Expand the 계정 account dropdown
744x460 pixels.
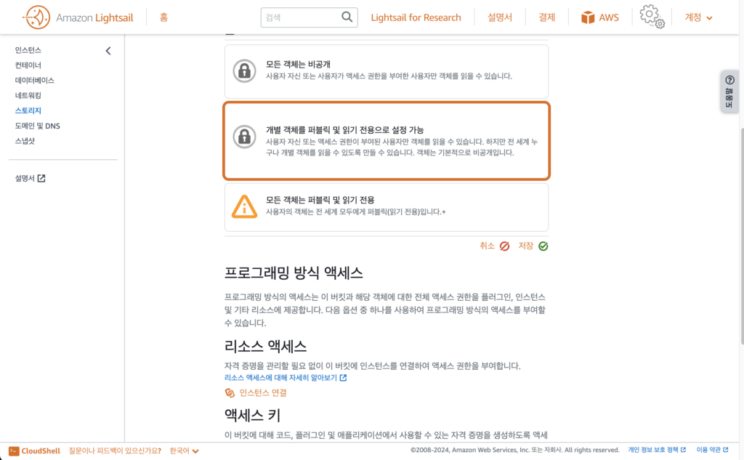pos(698,17)
